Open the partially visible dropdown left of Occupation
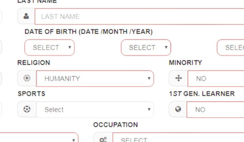The height and width of the screenshot is (142, 244). click(x=39, y=137)
